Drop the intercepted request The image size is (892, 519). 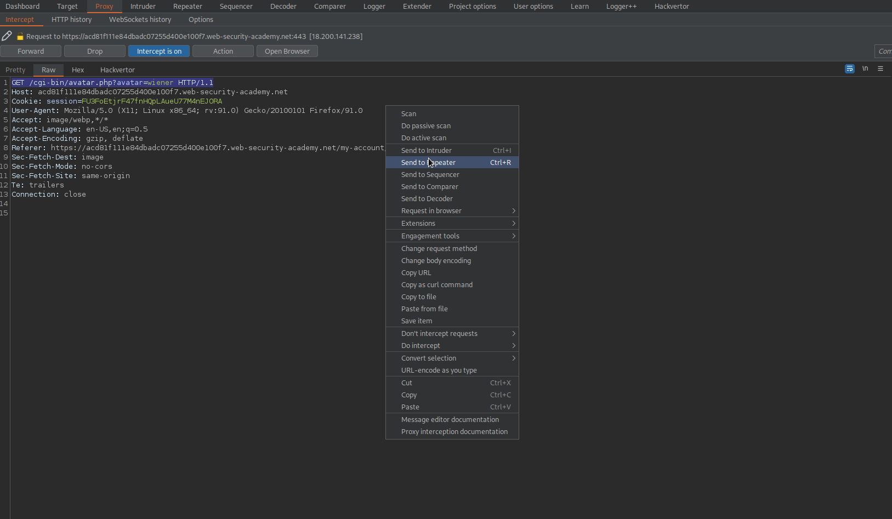click(x=95, y=51)
